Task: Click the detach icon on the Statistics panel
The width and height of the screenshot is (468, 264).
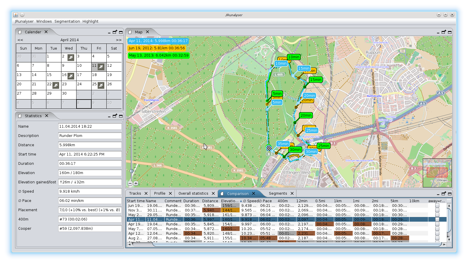Action: (x=115, y=115)
